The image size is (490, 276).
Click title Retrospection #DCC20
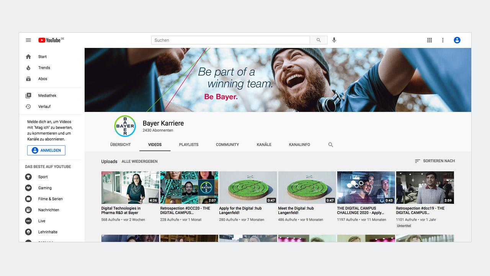(185, 210)
